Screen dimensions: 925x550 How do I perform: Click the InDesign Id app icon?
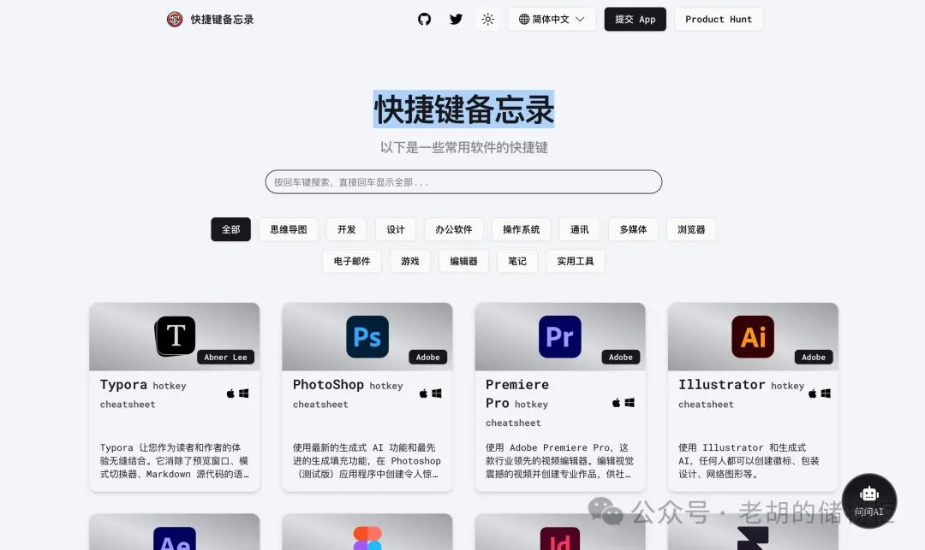(560, 539)
